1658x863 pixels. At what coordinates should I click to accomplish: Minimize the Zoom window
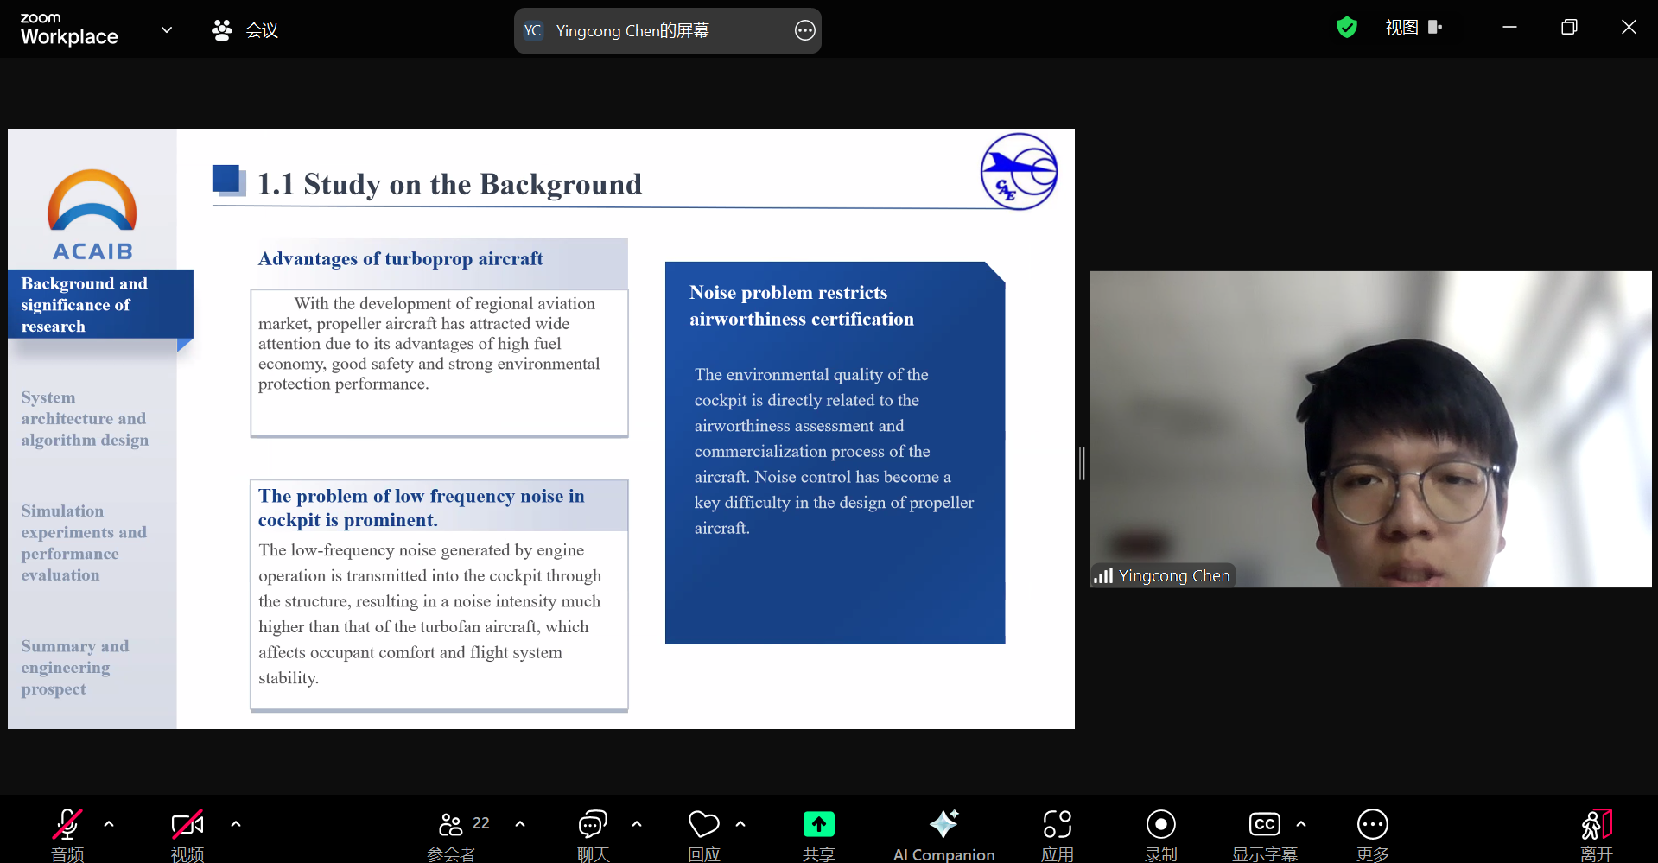(1510, 28)
